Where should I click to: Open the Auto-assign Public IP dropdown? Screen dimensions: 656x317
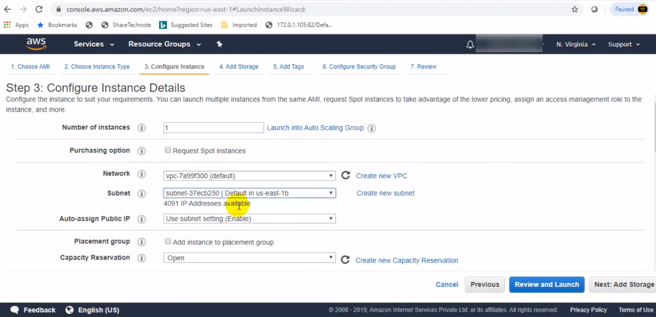coord(249,218)
